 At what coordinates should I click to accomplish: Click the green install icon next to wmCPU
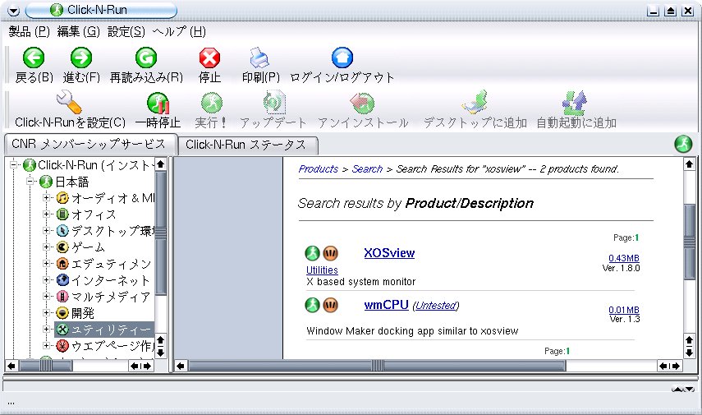(313, 305)
